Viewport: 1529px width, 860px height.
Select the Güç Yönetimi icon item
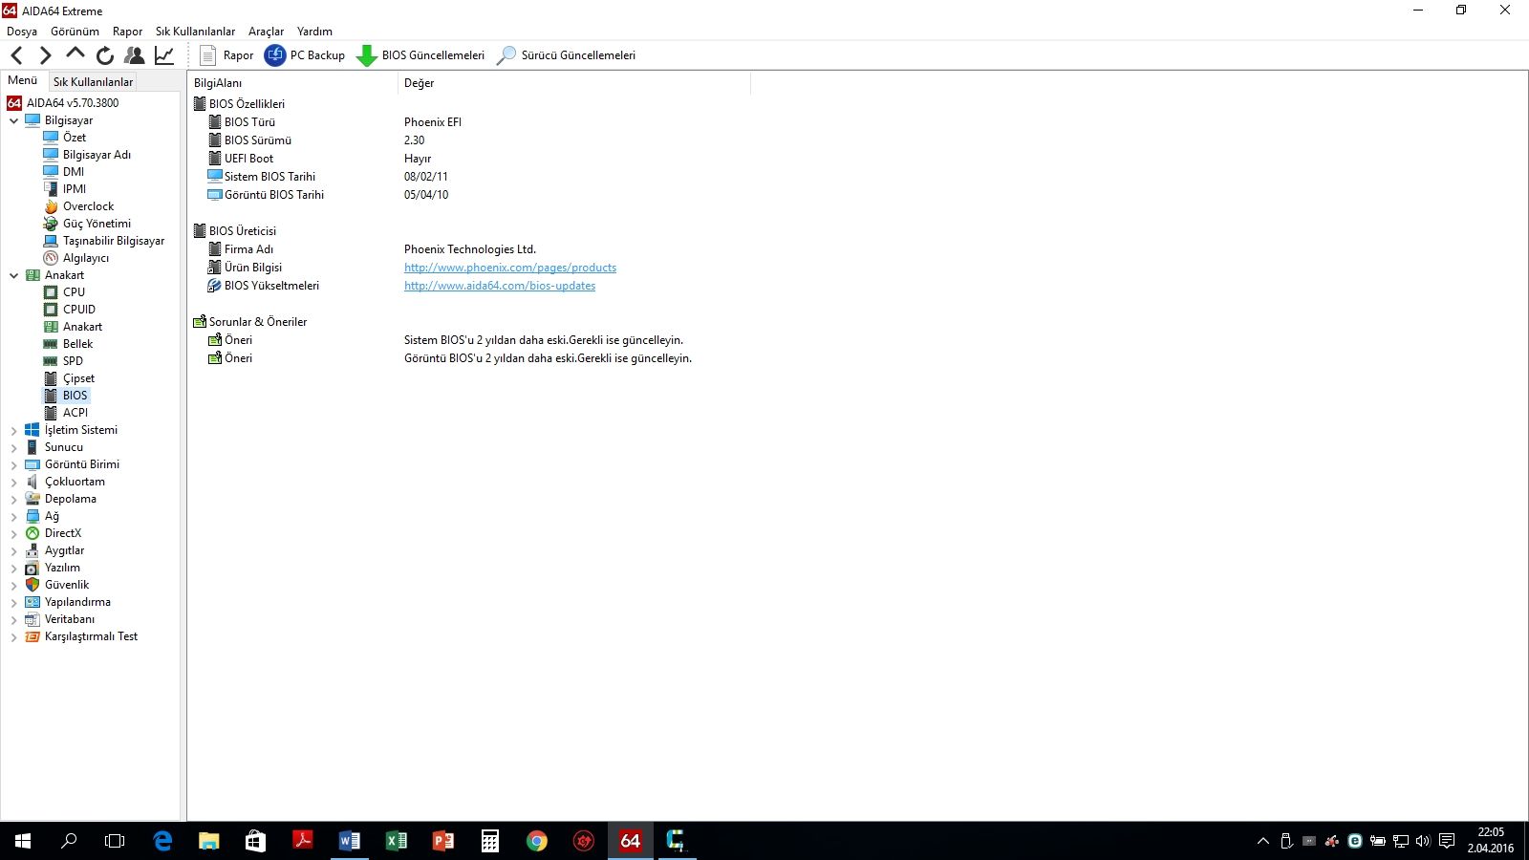[x=51, y=224]
